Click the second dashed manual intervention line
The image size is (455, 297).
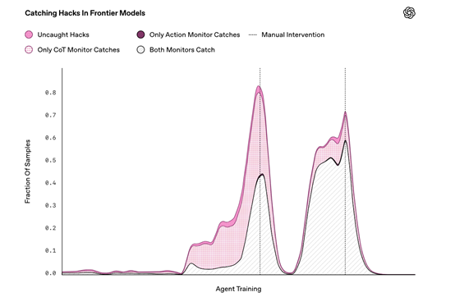pos(345,171)
